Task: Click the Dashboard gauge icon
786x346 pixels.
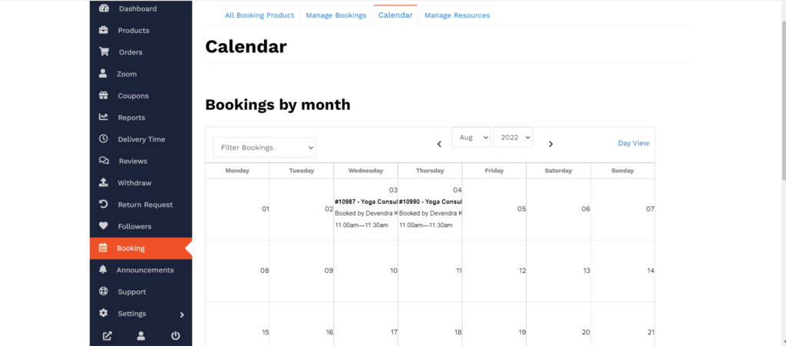Action: point(104,8)
